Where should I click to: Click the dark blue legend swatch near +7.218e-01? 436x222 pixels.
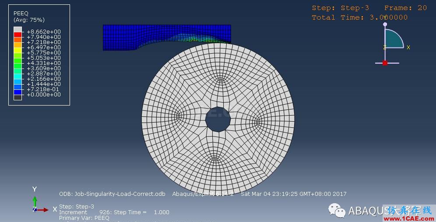tap(18, 92)
